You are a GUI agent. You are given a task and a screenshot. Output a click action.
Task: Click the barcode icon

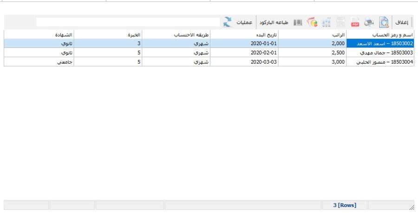click(x=298, y=22)
